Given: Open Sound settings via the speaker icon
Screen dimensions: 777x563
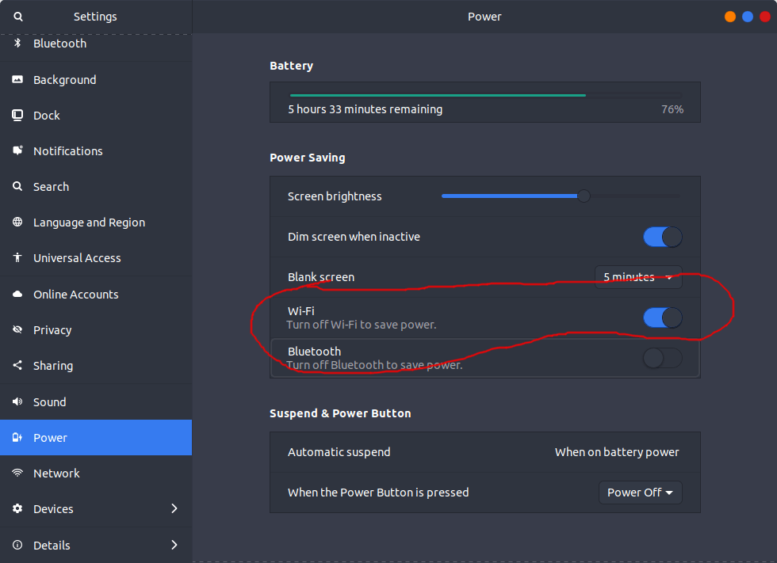Looking at the screenshot, I should pos(16,401).
